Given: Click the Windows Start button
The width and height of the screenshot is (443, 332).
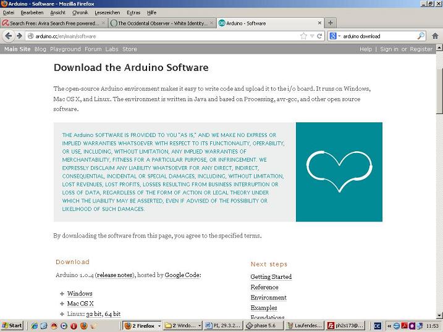Looking at the screenshot, I should click(x=12, y=325).
